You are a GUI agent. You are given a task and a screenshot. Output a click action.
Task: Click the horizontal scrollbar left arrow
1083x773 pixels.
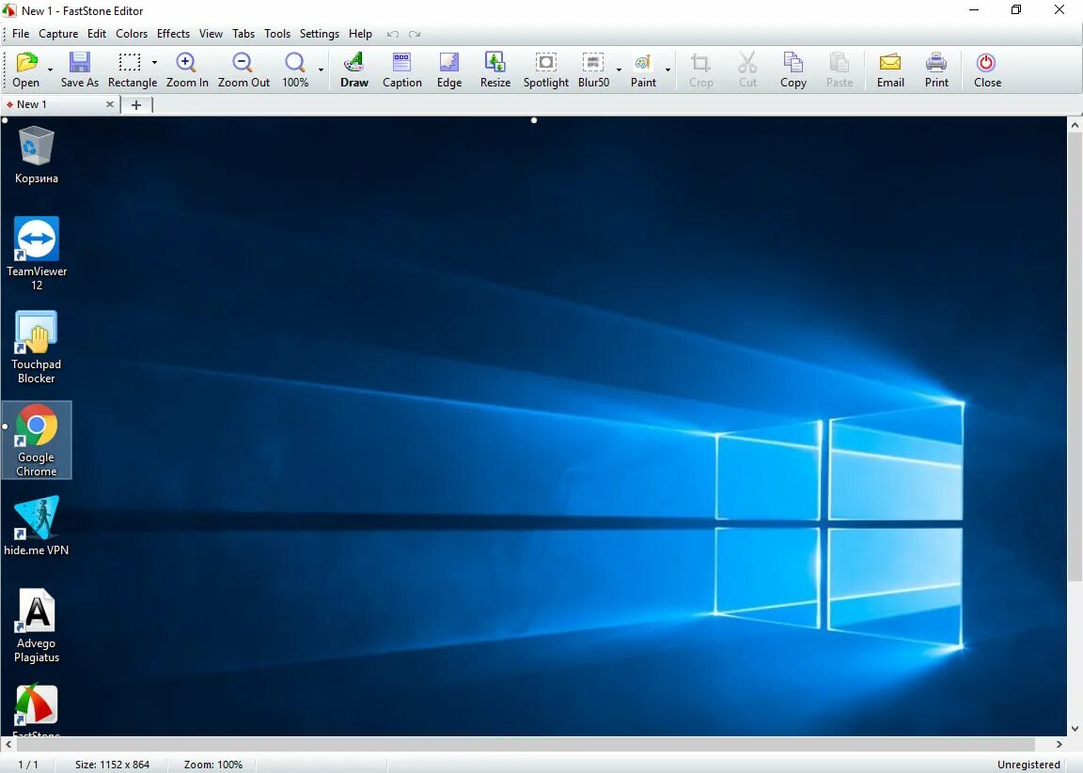point(8,744)
